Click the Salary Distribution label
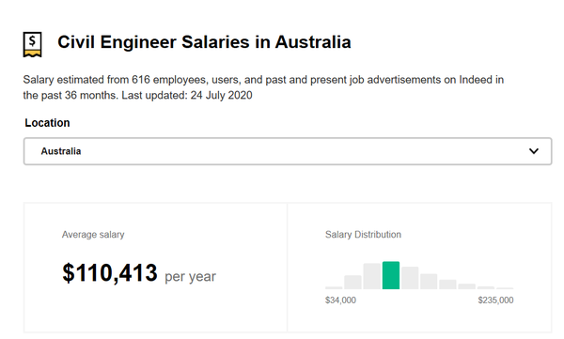Viewport: 564px width, 339px height. [x=363, y=235]
